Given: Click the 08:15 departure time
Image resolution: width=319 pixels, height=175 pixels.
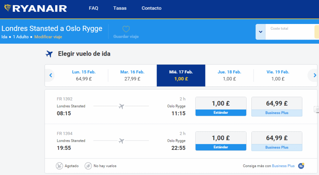Looking at the screenshot, I should click(64, 113).
